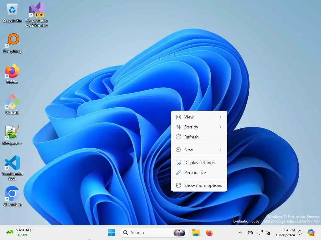Show hidden system tray icons
The image size is (321, 240).
click(x=240, y=232)
